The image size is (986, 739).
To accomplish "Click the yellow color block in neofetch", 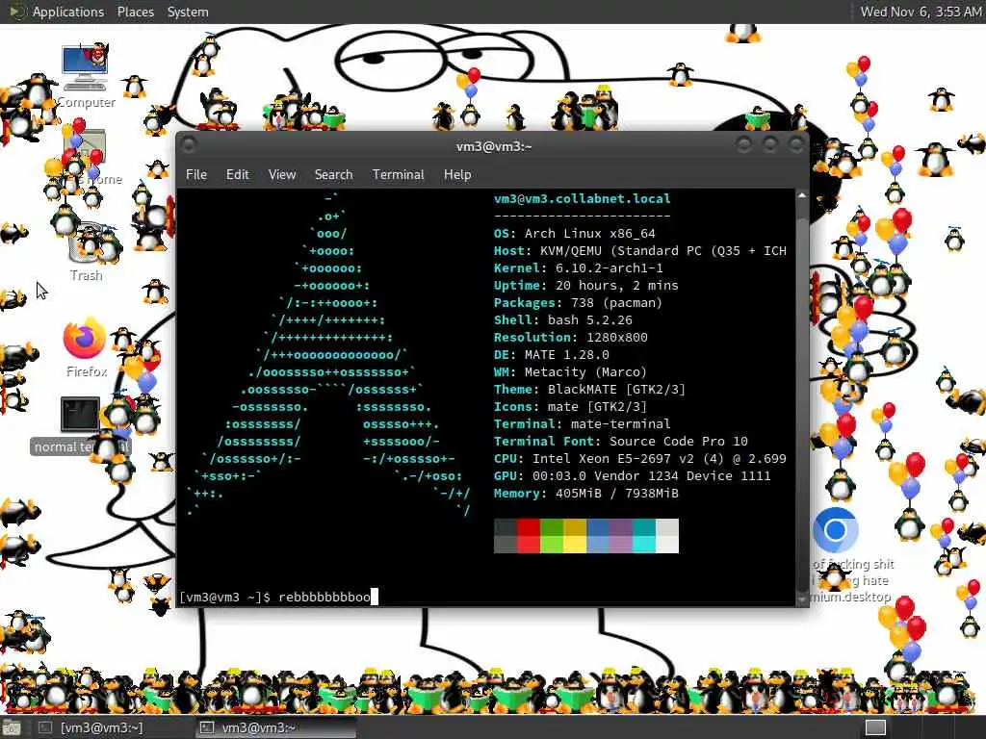I will tap(575, 535).
